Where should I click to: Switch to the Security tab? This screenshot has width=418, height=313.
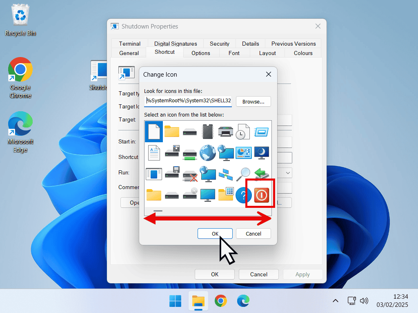pyautogui.click(x=220, y=44)
